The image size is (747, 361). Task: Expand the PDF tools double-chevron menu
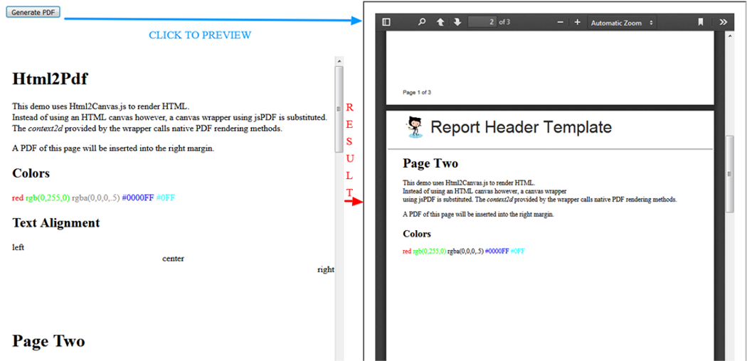[x=723, y=22]
